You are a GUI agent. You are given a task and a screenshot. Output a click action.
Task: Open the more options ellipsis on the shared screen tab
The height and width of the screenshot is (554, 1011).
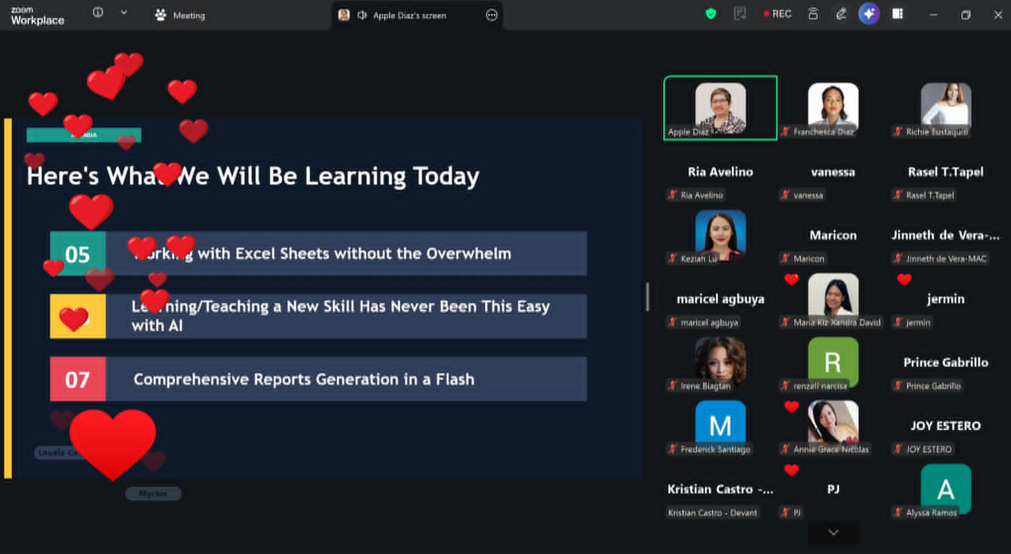pyautogui.click(x=491, y=15)
